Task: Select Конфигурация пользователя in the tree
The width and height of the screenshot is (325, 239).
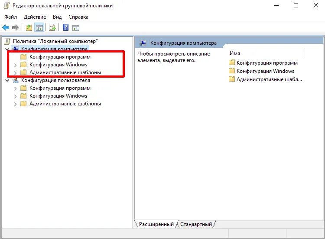Action: (55, 80)
